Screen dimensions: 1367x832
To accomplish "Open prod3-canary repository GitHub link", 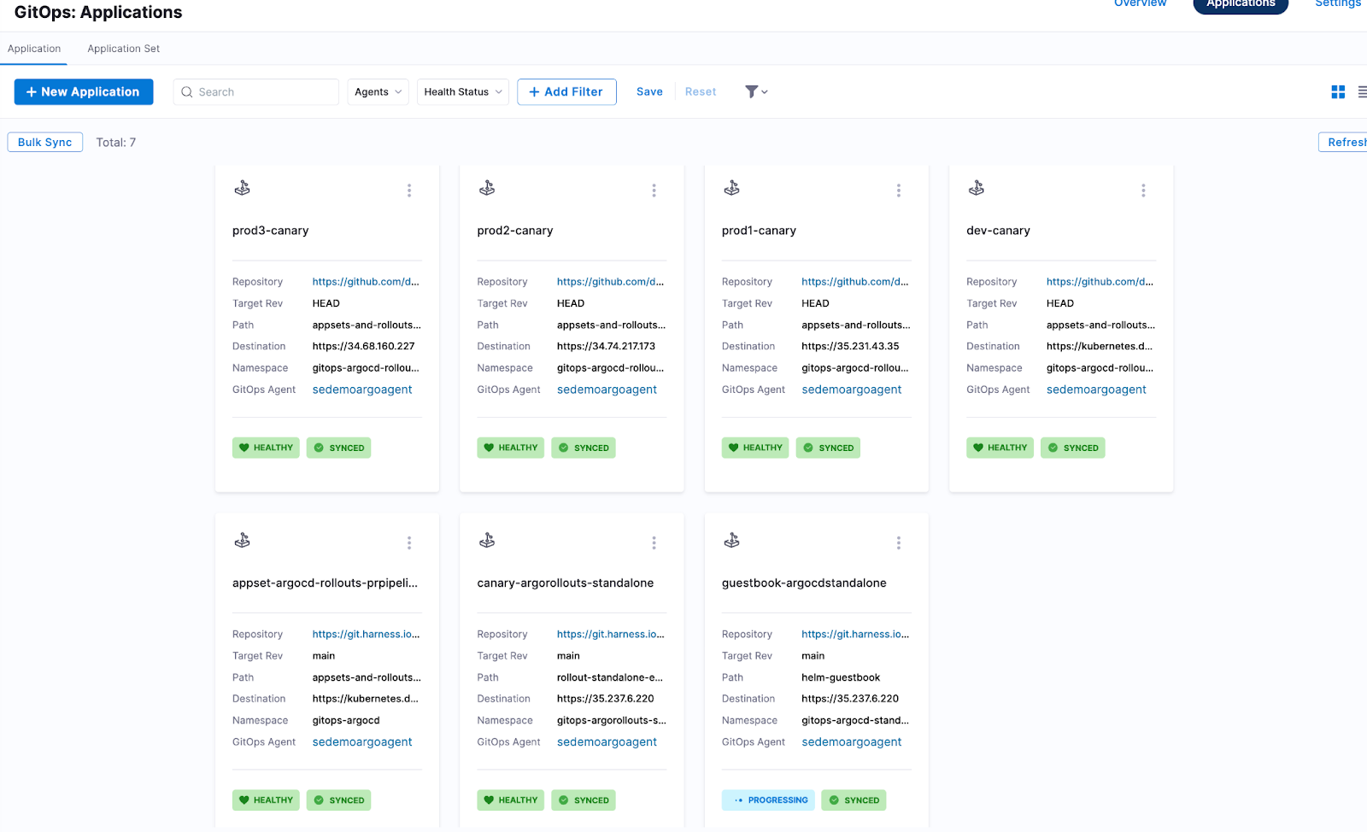I will [366, 282].
